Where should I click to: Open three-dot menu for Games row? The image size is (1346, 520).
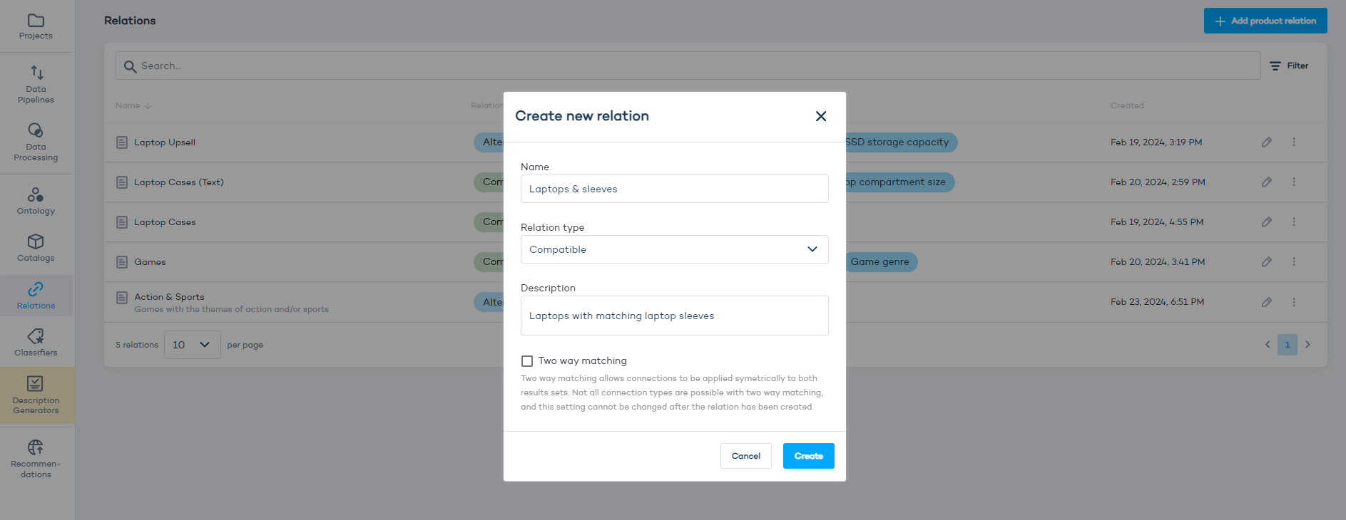tap(1293, 262)
